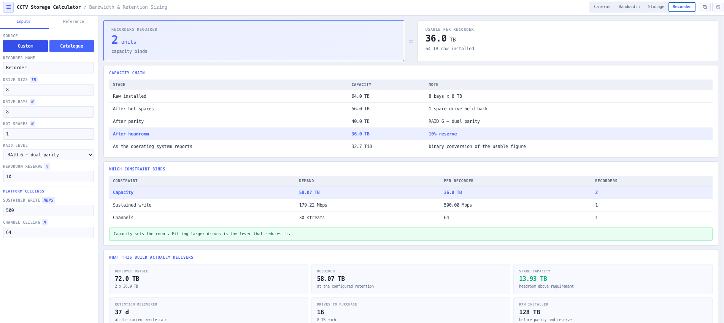Screen dimensions: 724x323
Task: Click the Recorders Required summary card
Action: coord(254,41)
